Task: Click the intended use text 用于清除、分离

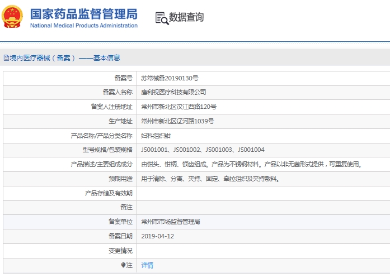Action: pos(211,179)
